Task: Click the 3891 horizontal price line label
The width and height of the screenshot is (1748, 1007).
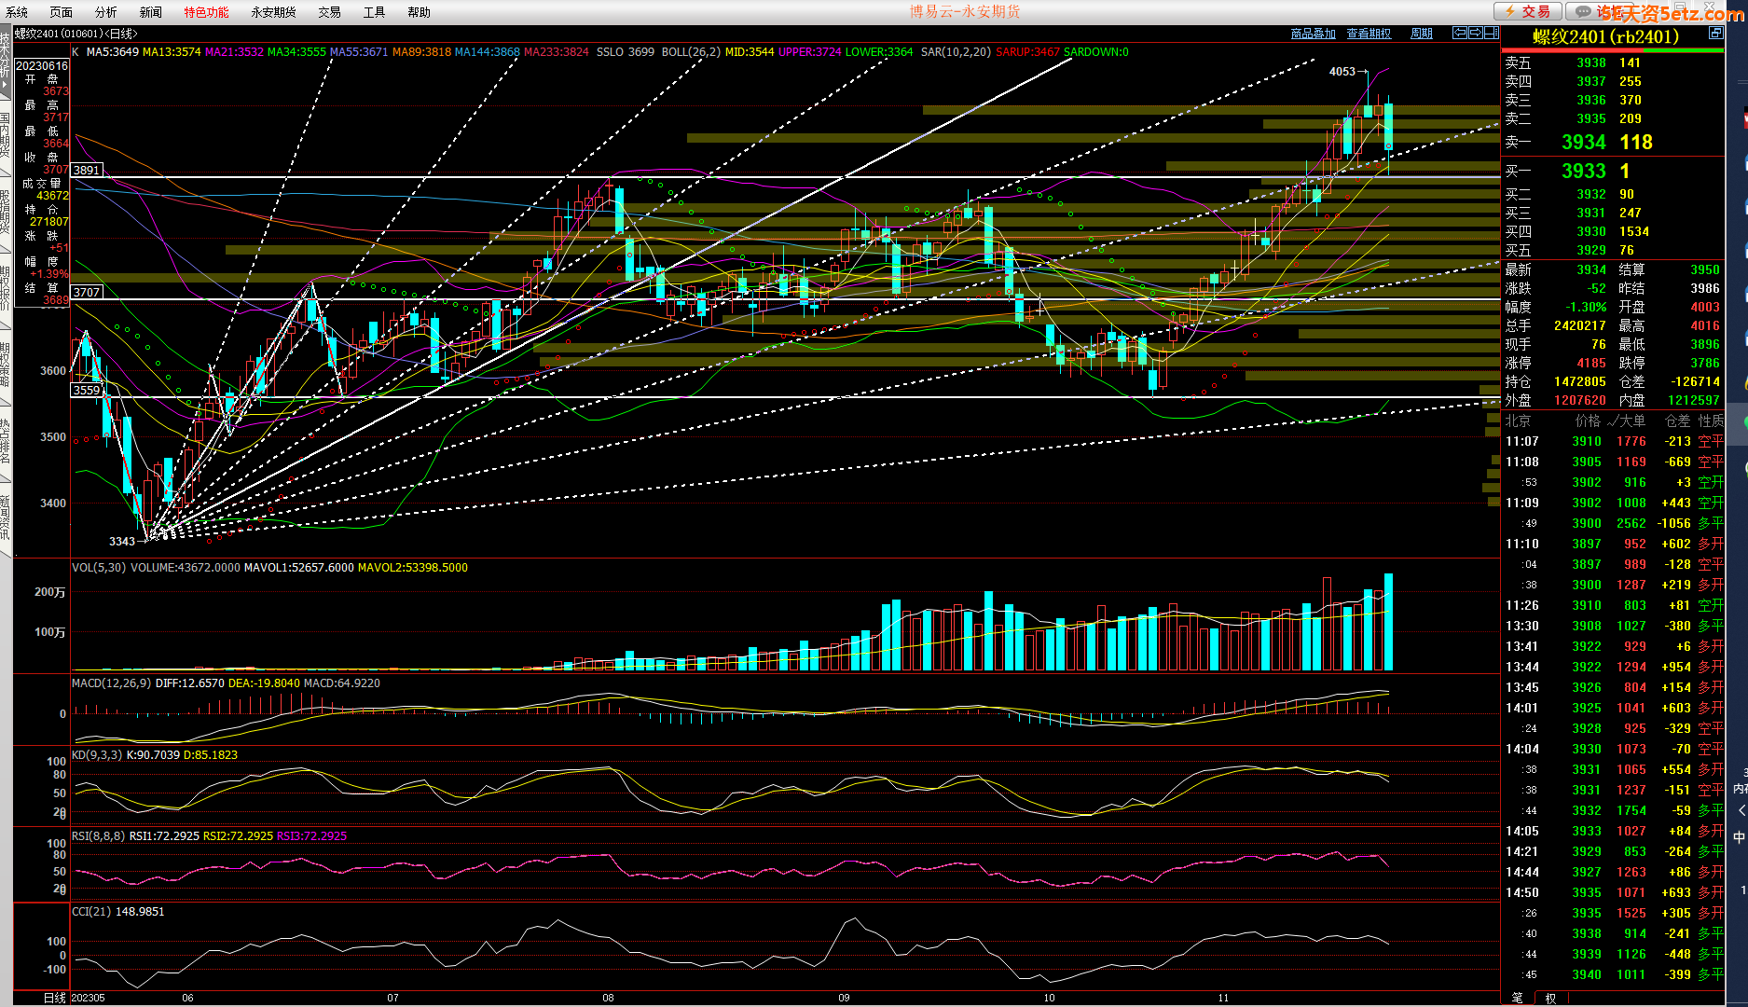Action: pyautogui.click(x=87, y=170)
